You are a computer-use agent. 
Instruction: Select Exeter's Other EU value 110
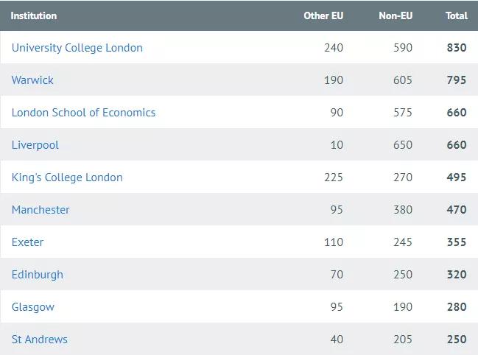[x=334, y=242]
